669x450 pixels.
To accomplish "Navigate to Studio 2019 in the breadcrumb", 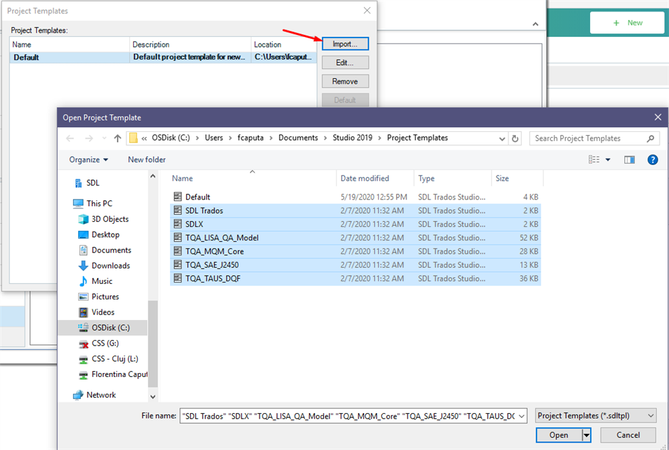I will coord(353,138).
